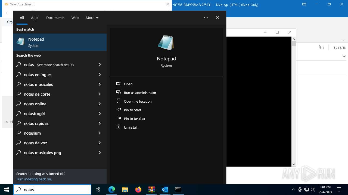
Task: Close the search panel with the X
Action: [x=217, y=18]
